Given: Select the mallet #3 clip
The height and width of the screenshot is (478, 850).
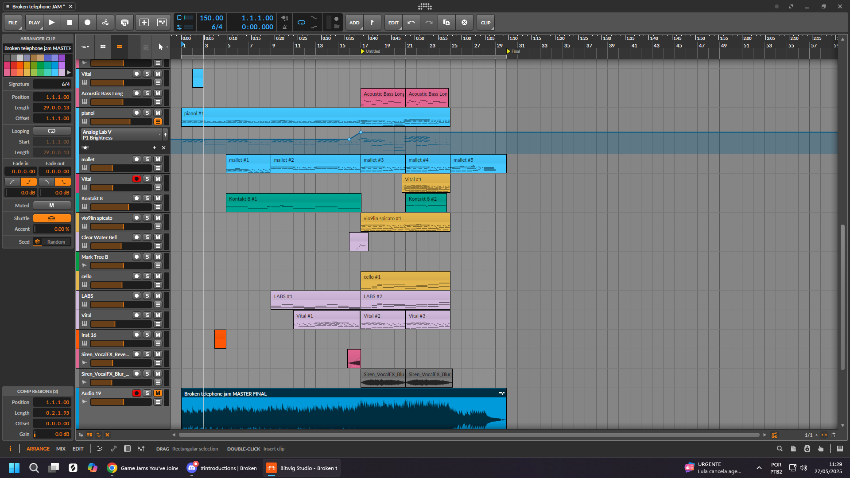Looking at the screenshot, I should pyautogui.click(x=383, y=163).
